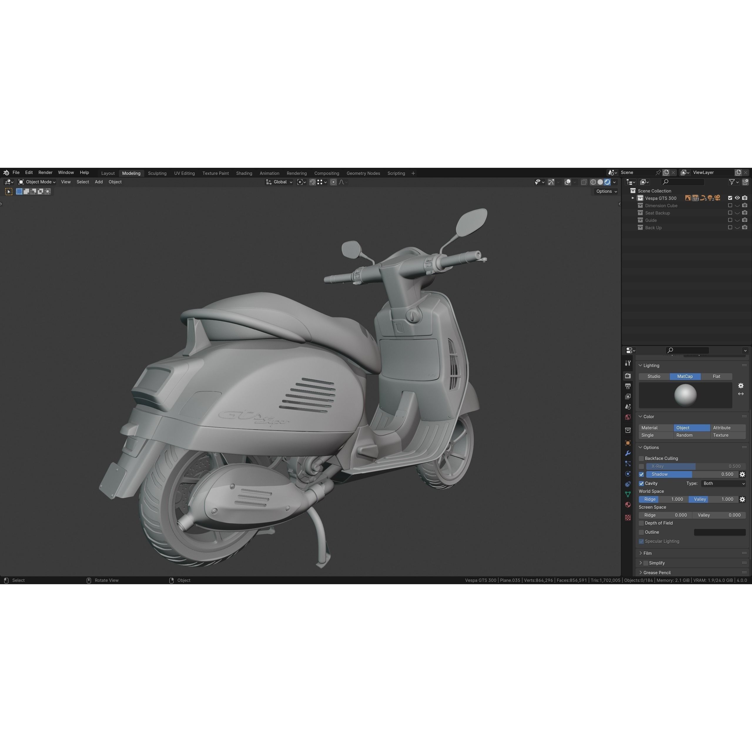
Task: Set color mode to Material
Action: pos(656,428)
